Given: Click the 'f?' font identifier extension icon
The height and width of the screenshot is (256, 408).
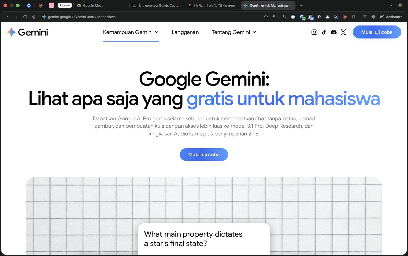Looking at the screenshot, I should pyautogui.click(x=319, y=17).
